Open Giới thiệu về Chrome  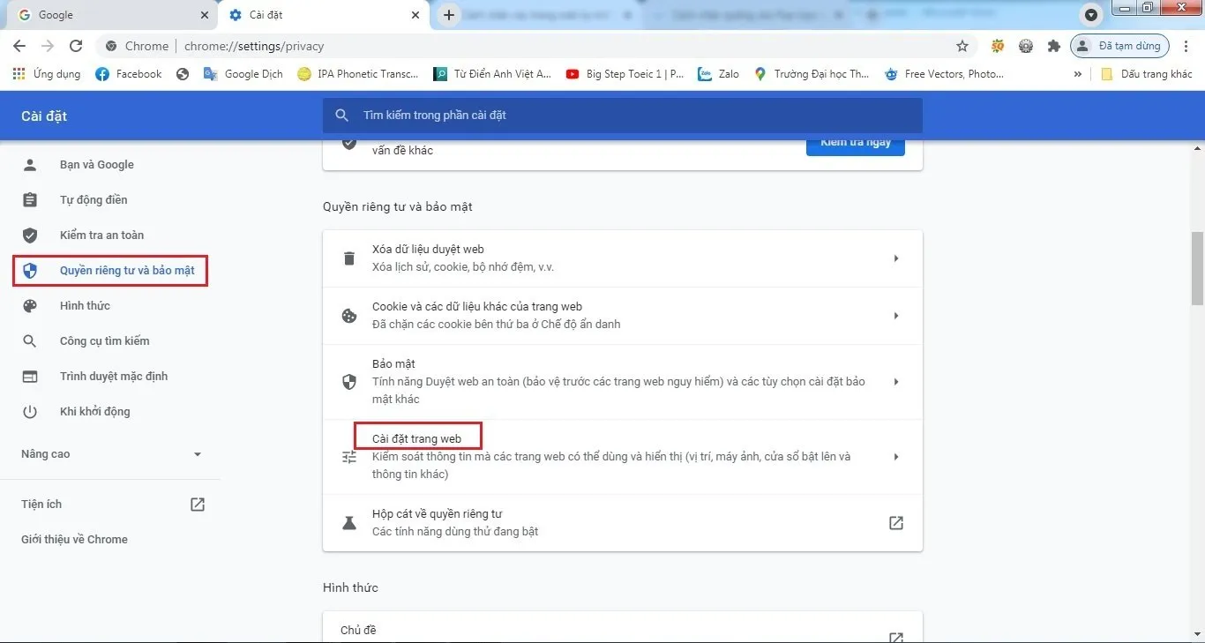point(74,540)
